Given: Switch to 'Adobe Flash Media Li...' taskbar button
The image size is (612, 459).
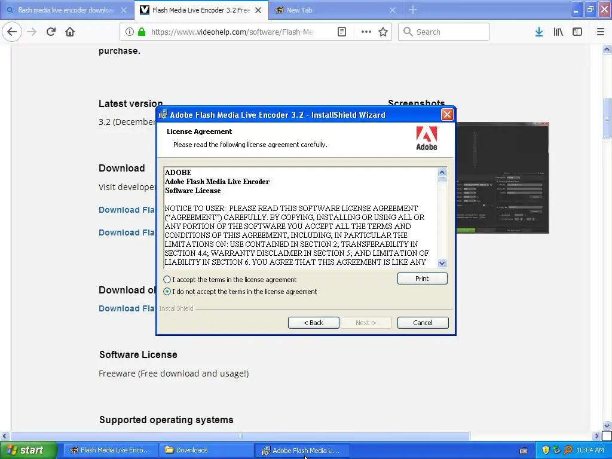Looking at the screenshot, I should coord(302,450).
